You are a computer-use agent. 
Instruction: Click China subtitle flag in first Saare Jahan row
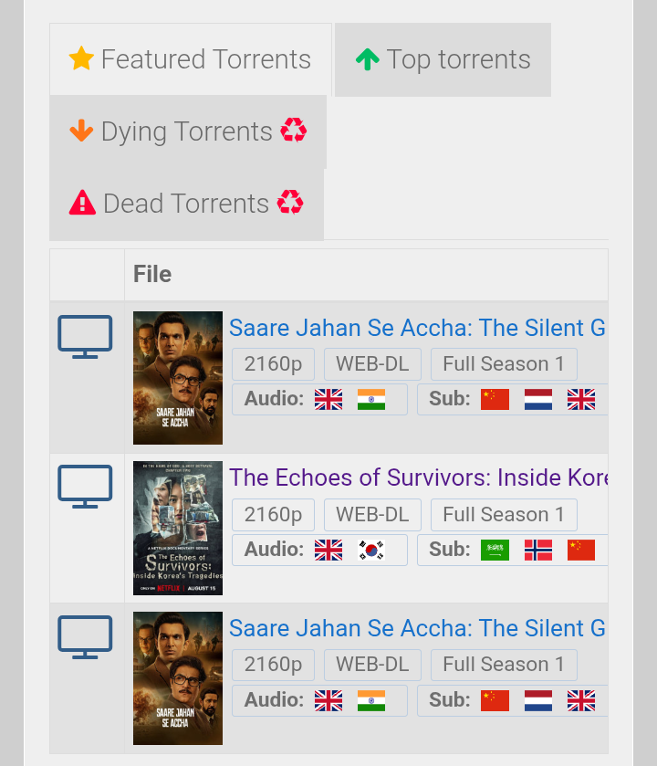point(495,399)
